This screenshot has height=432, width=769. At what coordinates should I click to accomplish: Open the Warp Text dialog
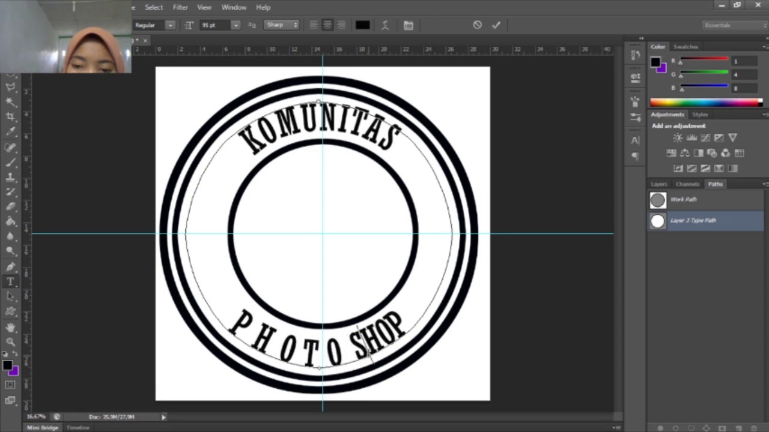(x=385, y=25)
